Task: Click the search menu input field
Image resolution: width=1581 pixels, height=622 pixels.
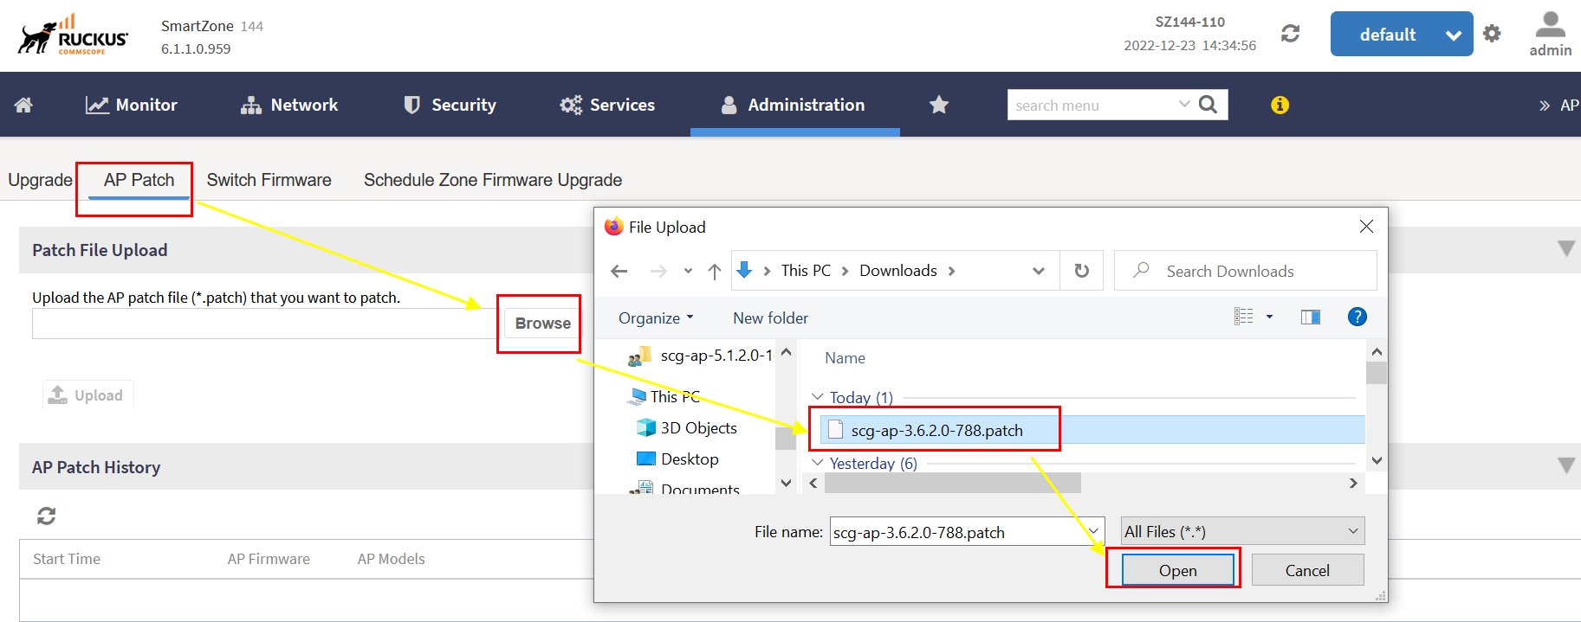Action: pos(1092,105)
